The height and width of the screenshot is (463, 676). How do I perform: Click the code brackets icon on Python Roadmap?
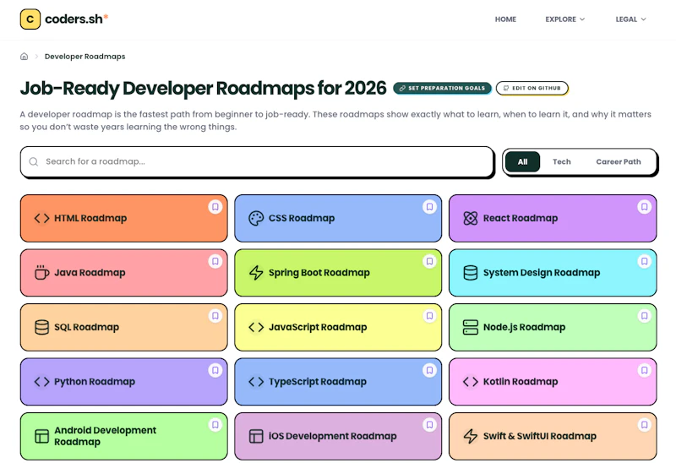tap(41, 382)
